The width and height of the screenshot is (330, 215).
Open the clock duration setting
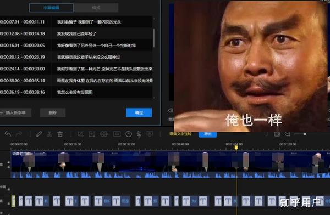[129, 134]
